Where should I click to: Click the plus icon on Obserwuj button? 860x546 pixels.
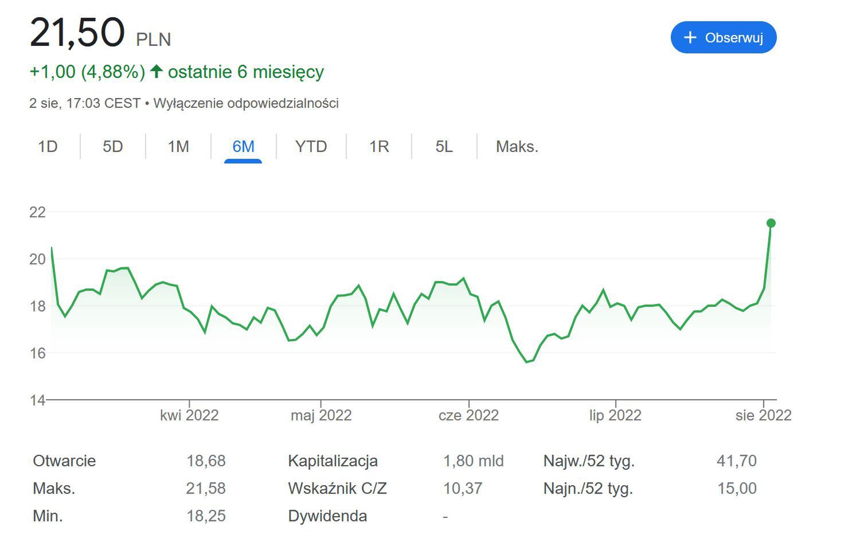(x=690, y=38)
